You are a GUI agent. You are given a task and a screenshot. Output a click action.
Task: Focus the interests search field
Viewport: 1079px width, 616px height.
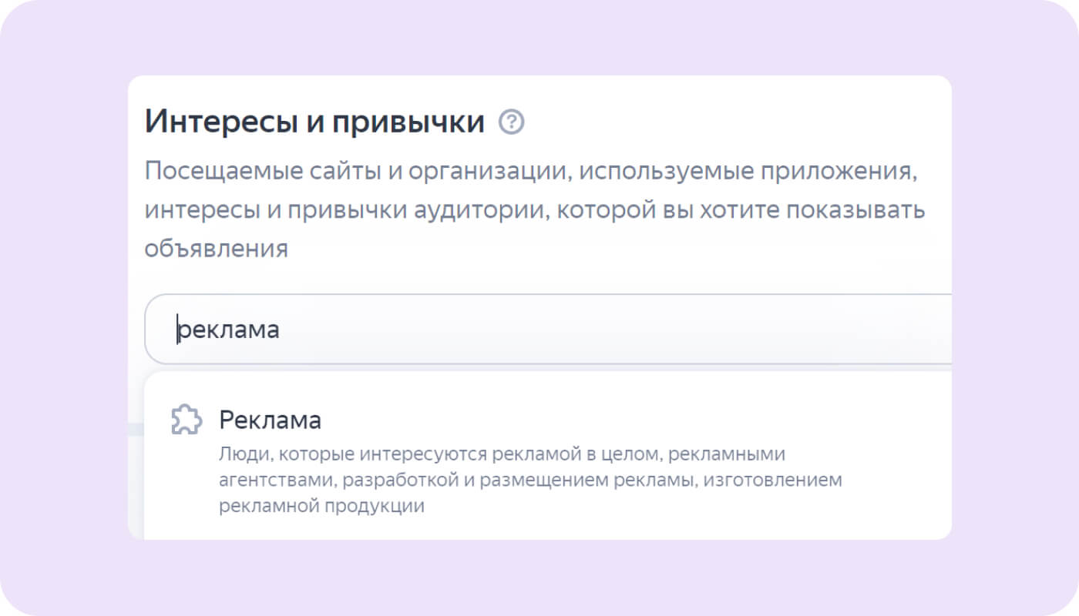tap(548, 330)
